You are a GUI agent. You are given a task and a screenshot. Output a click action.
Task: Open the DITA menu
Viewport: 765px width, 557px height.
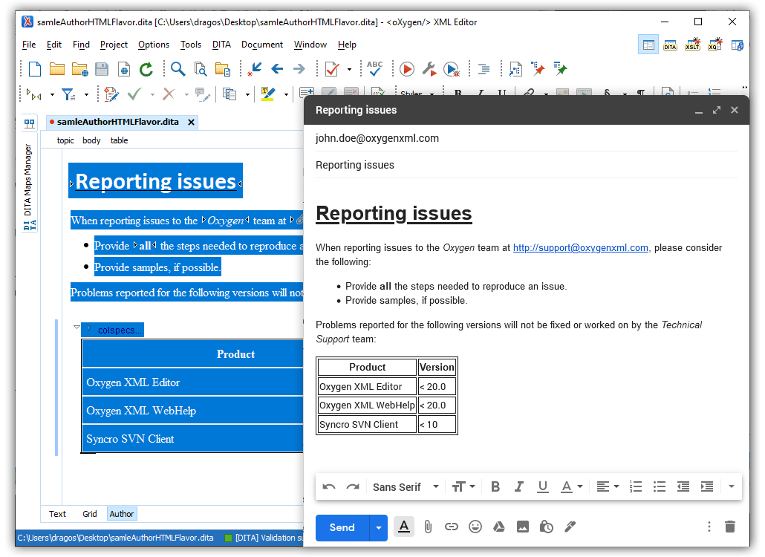click(221, 45)
